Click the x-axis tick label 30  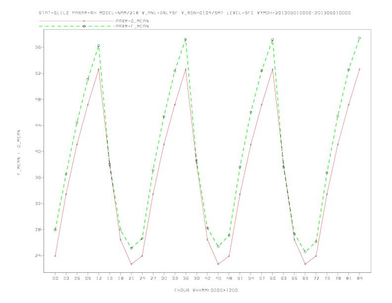pyautogui.click(x=164, y=278)
